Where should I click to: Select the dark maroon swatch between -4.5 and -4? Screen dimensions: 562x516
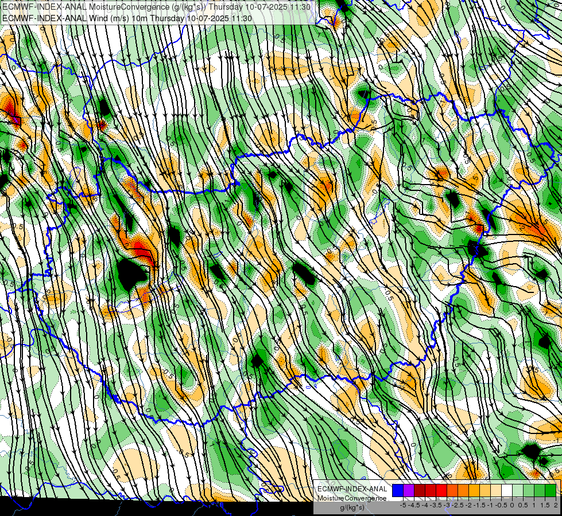click(x=420, y=491)
